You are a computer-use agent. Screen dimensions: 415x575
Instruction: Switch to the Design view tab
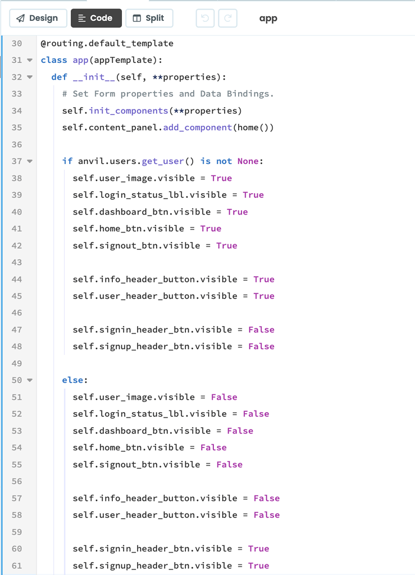[38, 18]
